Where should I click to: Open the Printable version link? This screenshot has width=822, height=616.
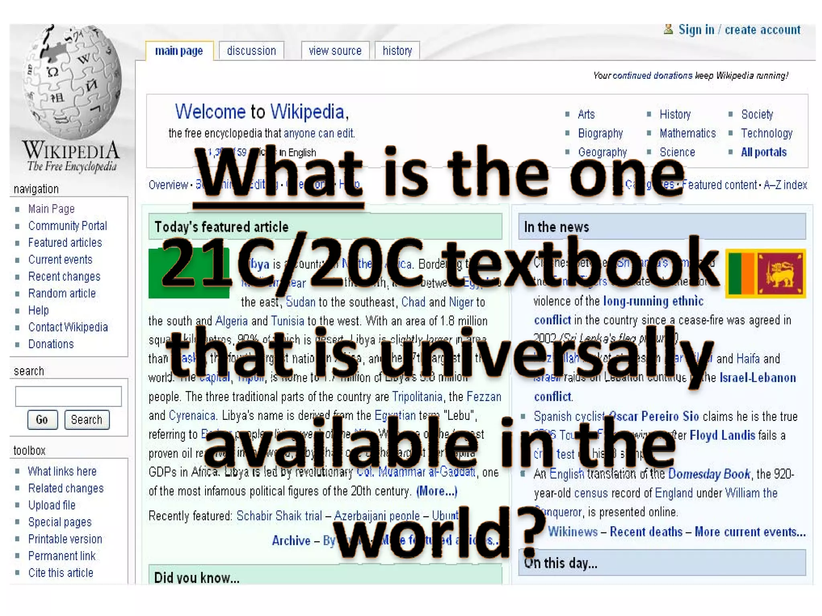[65, 539]
